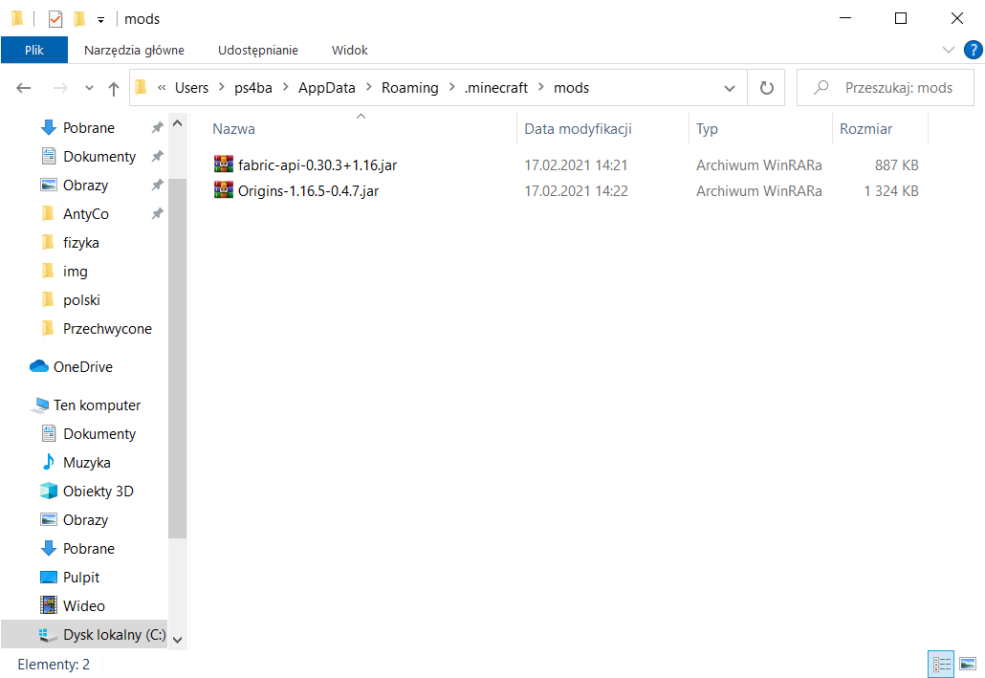Click the Przeszukaj: mods search field
985x678 pixels.
pos(886,88)
